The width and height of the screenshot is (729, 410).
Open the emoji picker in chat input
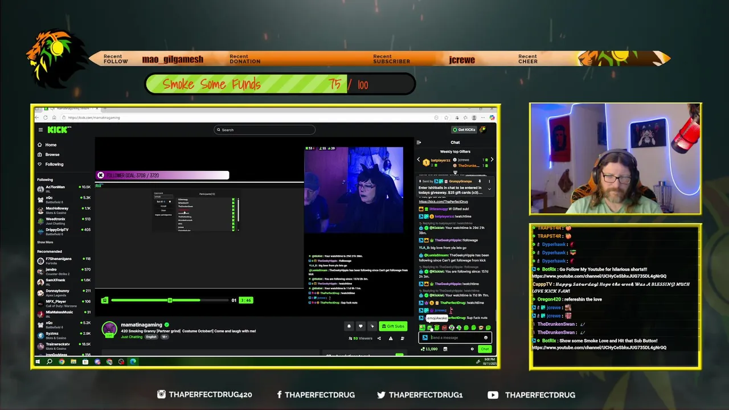(486, 338)
